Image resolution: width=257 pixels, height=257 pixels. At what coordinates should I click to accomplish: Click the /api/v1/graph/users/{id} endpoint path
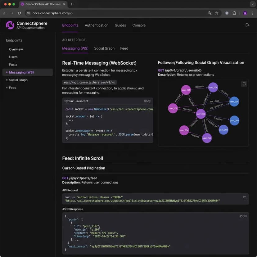click(183, 70)
